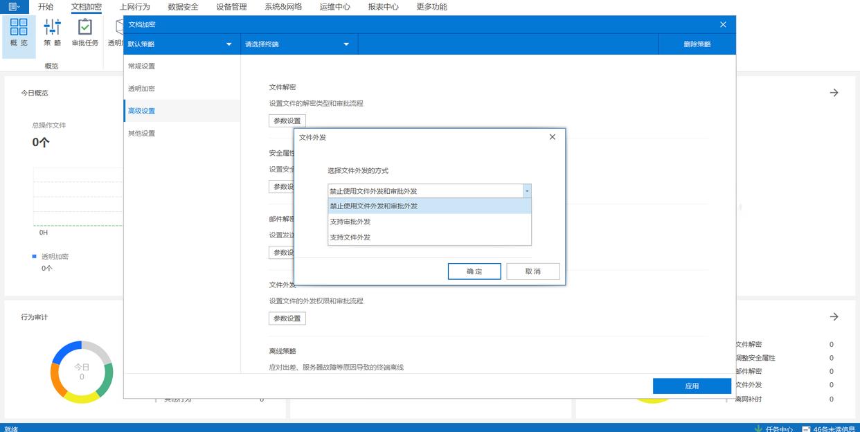Image resolution: width=860 pixels, height=432 pixels.
Task: Click arrow icon in bottom-right statistics card
Action: pos(834,316)
